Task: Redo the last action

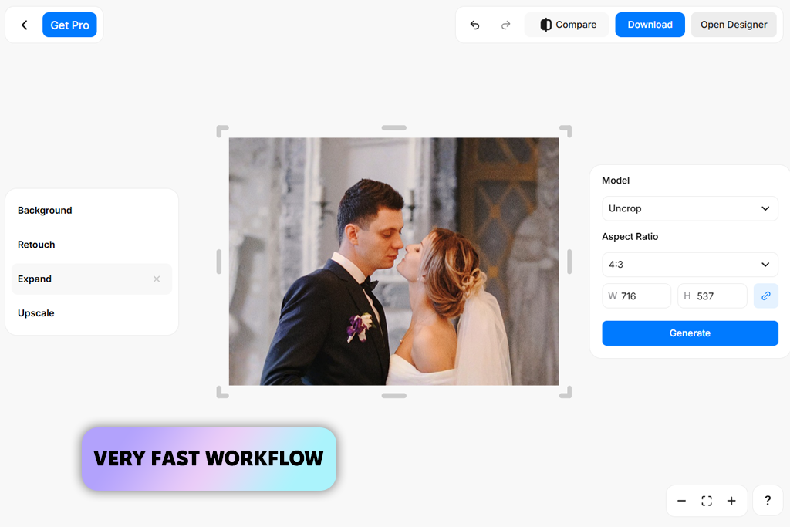Action: tap(506, 25)
